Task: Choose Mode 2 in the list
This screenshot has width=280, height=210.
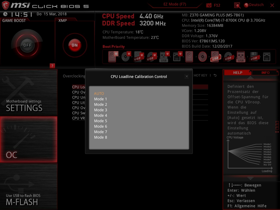Action: (x=101, y=104)
